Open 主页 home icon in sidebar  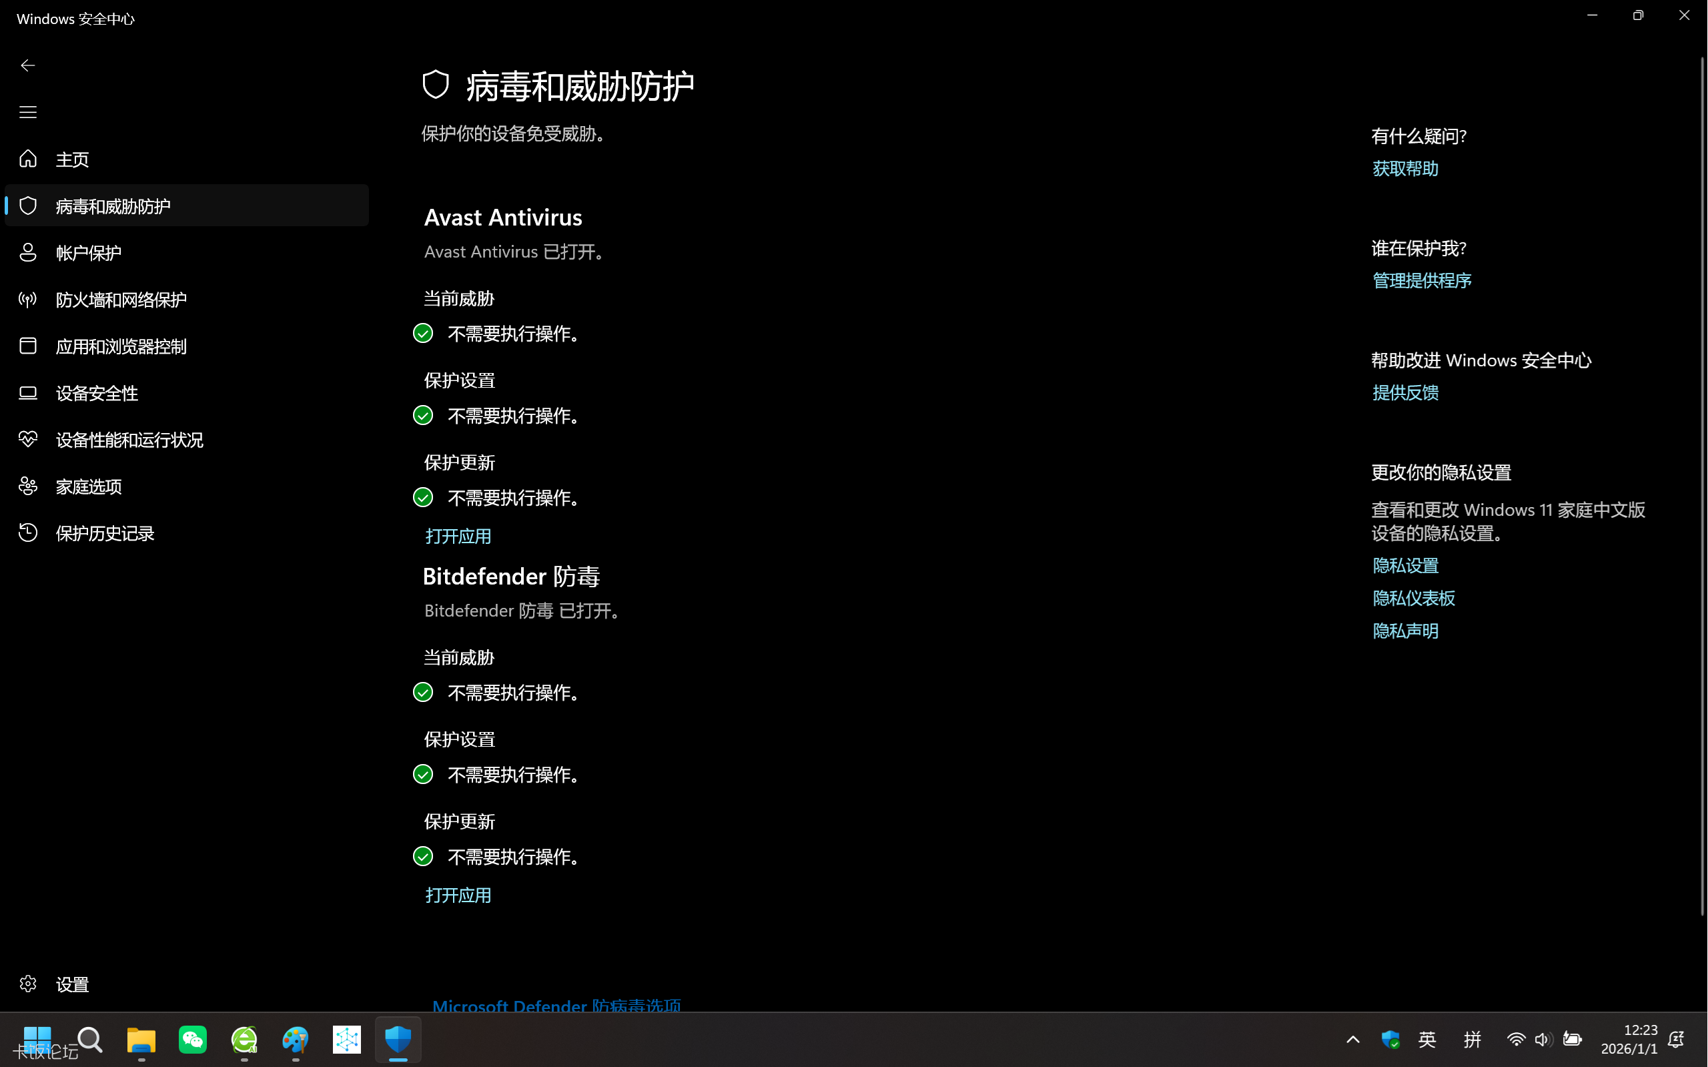(x=27, y=159)
